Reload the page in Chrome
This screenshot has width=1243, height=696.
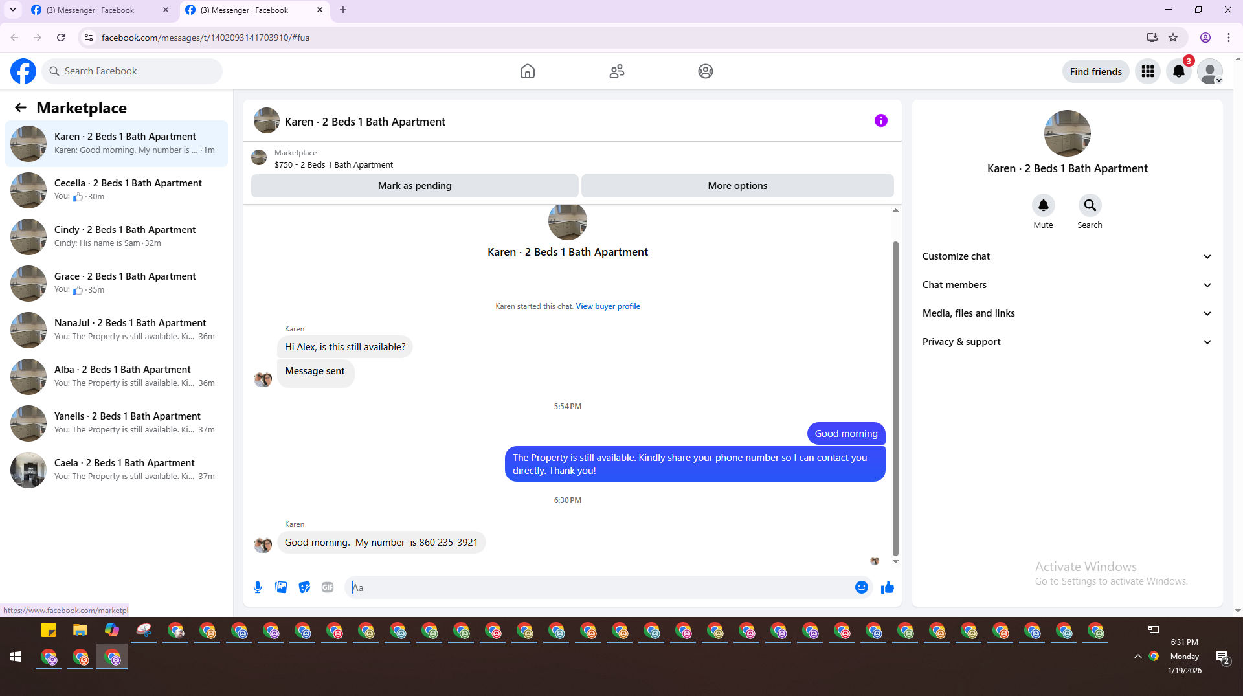[61, 38]
